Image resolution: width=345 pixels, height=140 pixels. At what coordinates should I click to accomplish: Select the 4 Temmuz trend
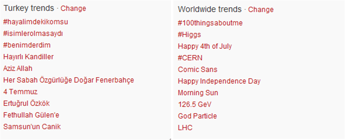coord(21,92)
